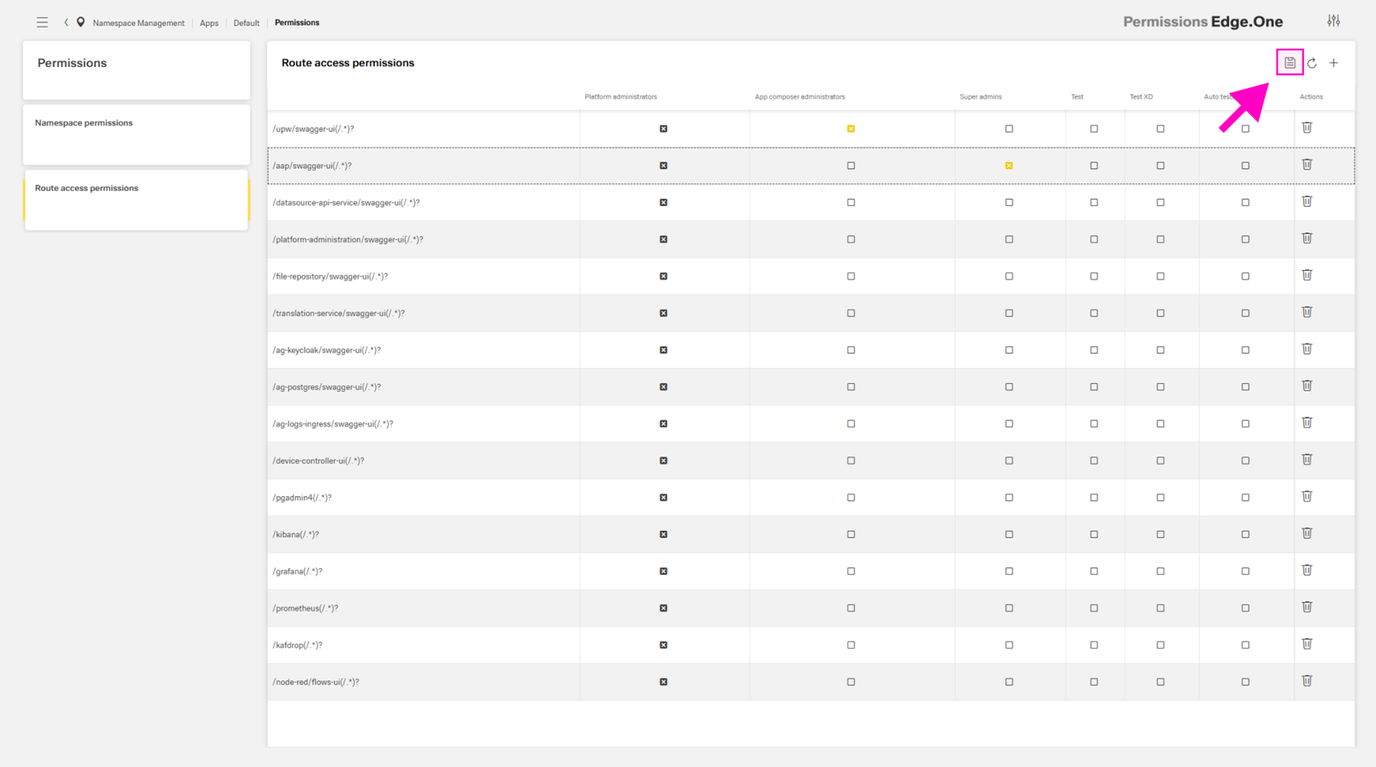
Task: Click trash icon for /grafana(/.*)? route
Action: point(1307,570)
